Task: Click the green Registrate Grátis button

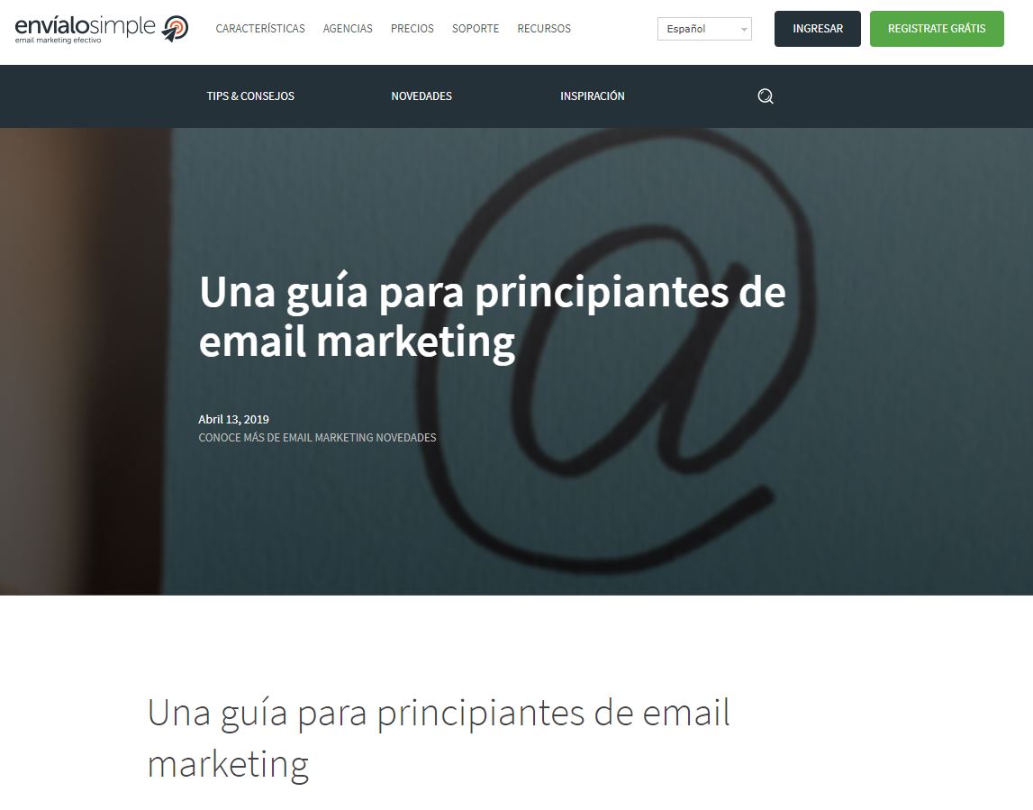Action: (937, 29)
